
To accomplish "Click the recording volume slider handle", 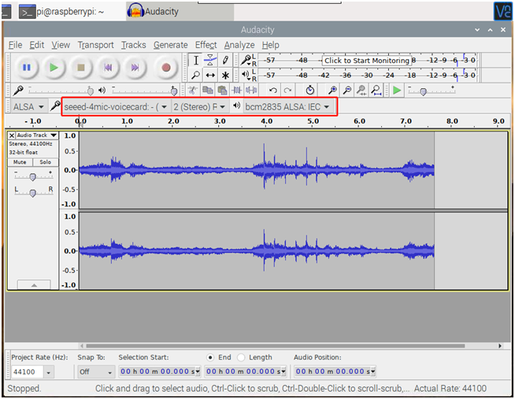I will click(91, 91).
